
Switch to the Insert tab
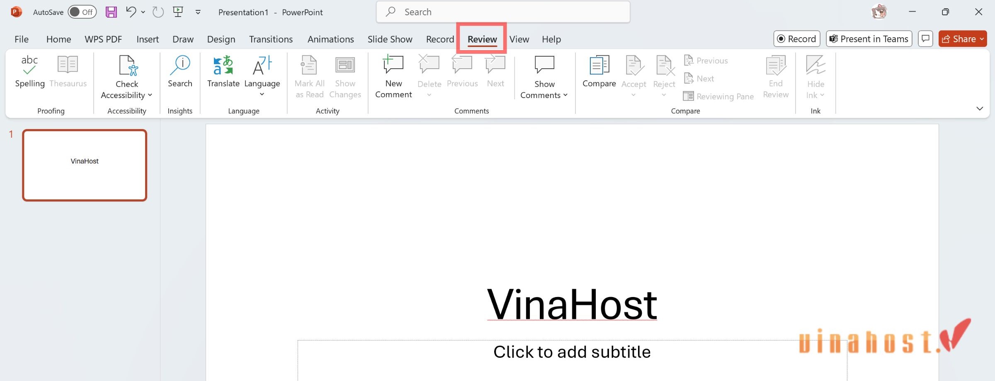[x=148, y=39]
